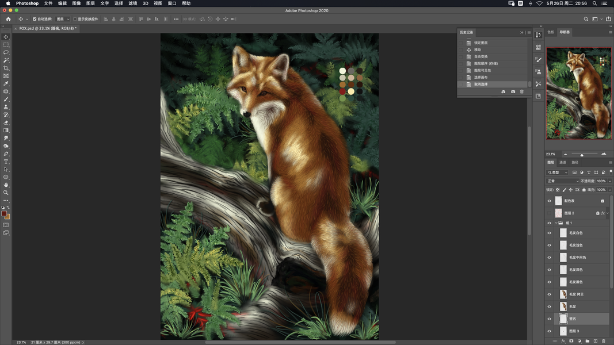Click the Navigator fox preview thumbnail

pos(579,93)
